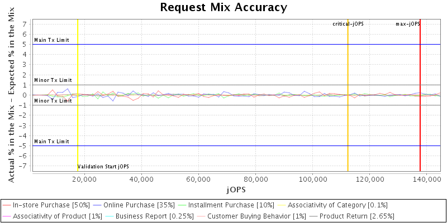The height and width of the screenshot is (223, 447).
Task: Click the In-store Purchase [50%] legend entry
Action: pos(51,205)
